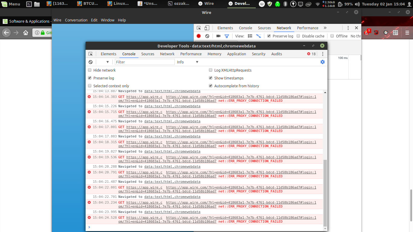Switch to Network tab in Developer Tools window
413x232 pixels.
coord(167,54)
